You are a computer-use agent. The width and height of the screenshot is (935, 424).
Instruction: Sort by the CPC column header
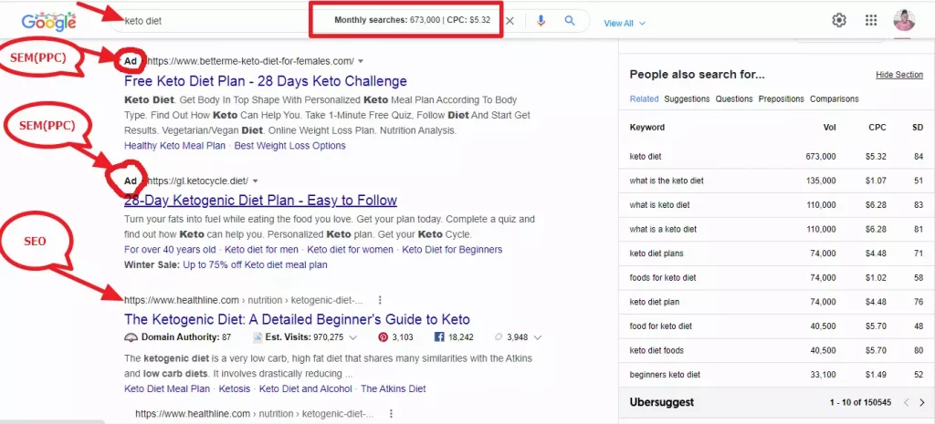click(x=877, y=128)
